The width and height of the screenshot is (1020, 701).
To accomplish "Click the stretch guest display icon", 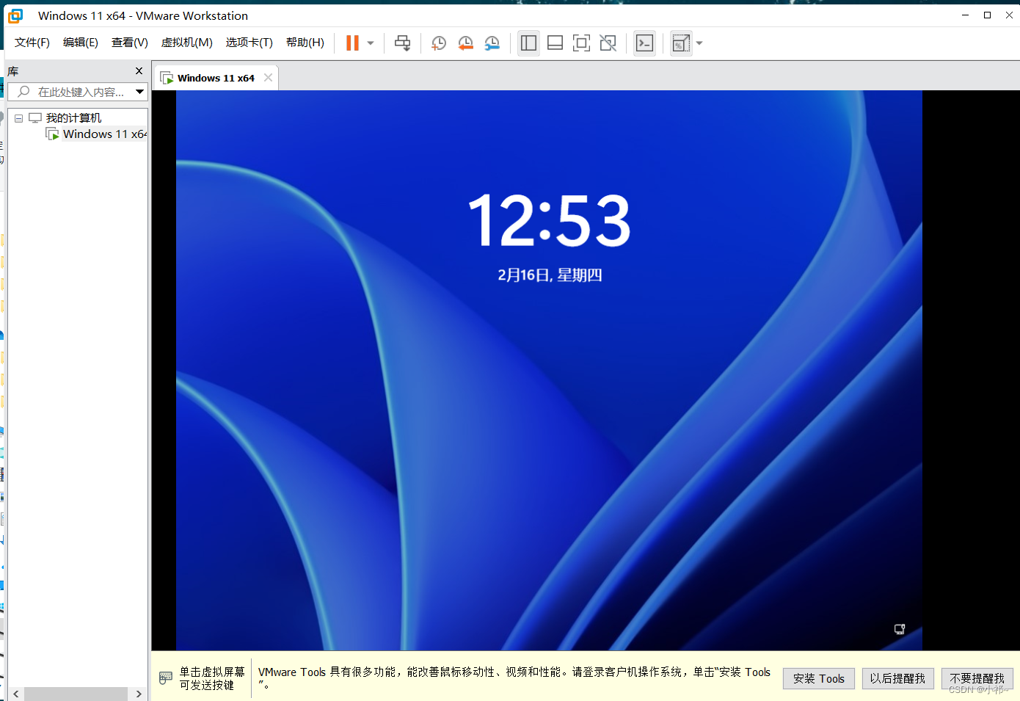I will (x=681, y=43).
